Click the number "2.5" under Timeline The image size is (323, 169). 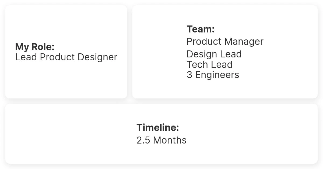click(143, 140)
